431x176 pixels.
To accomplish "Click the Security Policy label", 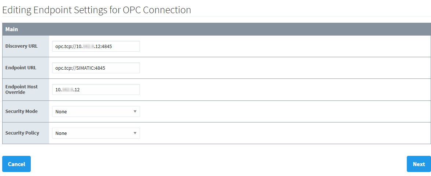I will click(x=22, y=133).
